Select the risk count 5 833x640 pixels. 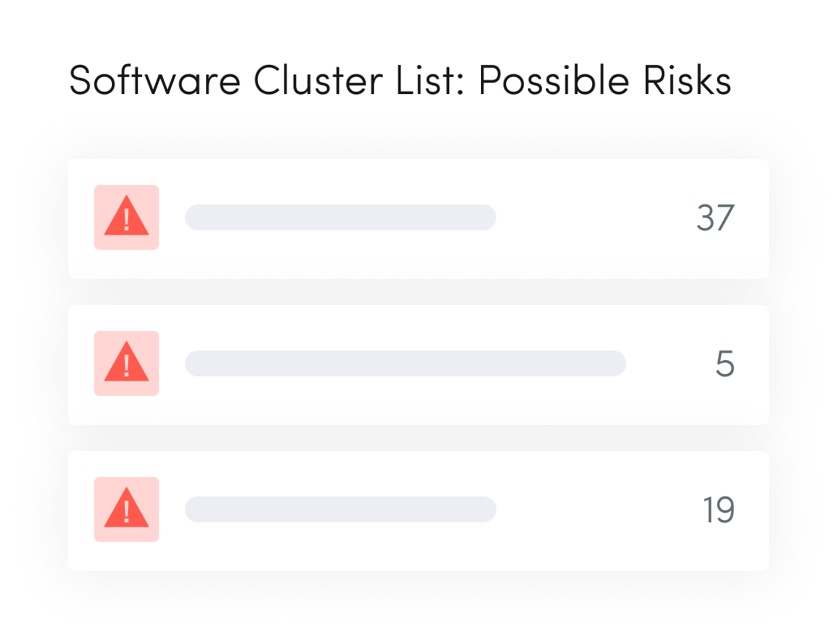click(x=724, y=365)
